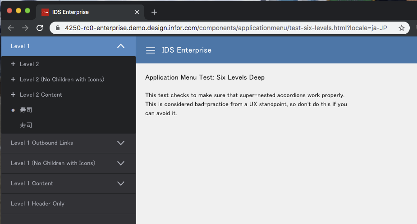
Task: Switch to the IDS Enterprise browser tab
Action: [90, 12]
